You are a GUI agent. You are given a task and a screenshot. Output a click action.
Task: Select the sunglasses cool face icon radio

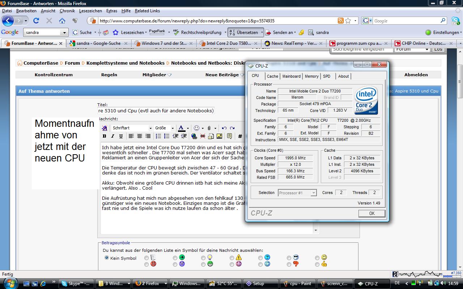tap(289, 258)
